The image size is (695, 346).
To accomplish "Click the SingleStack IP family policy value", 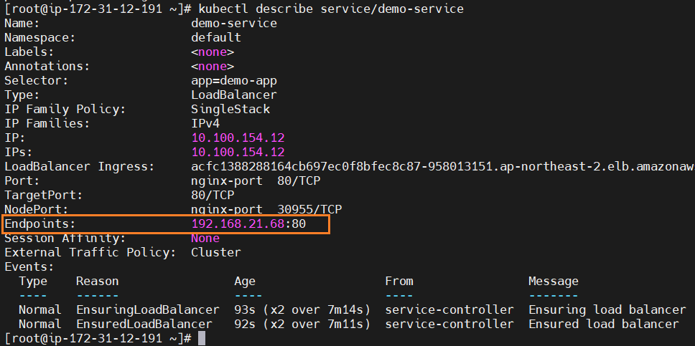I will click(230, 110).
